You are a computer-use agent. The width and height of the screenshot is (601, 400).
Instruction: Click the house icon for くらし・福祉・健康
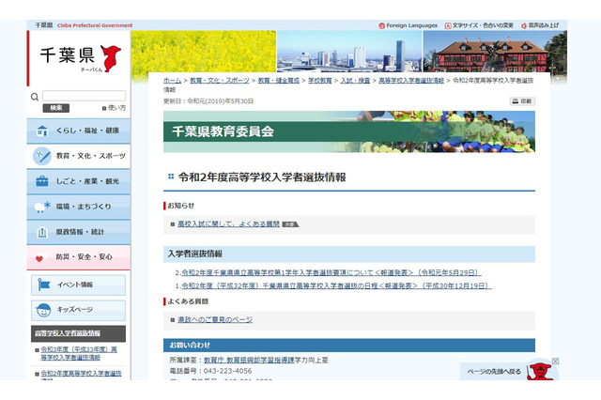(42, 131)
